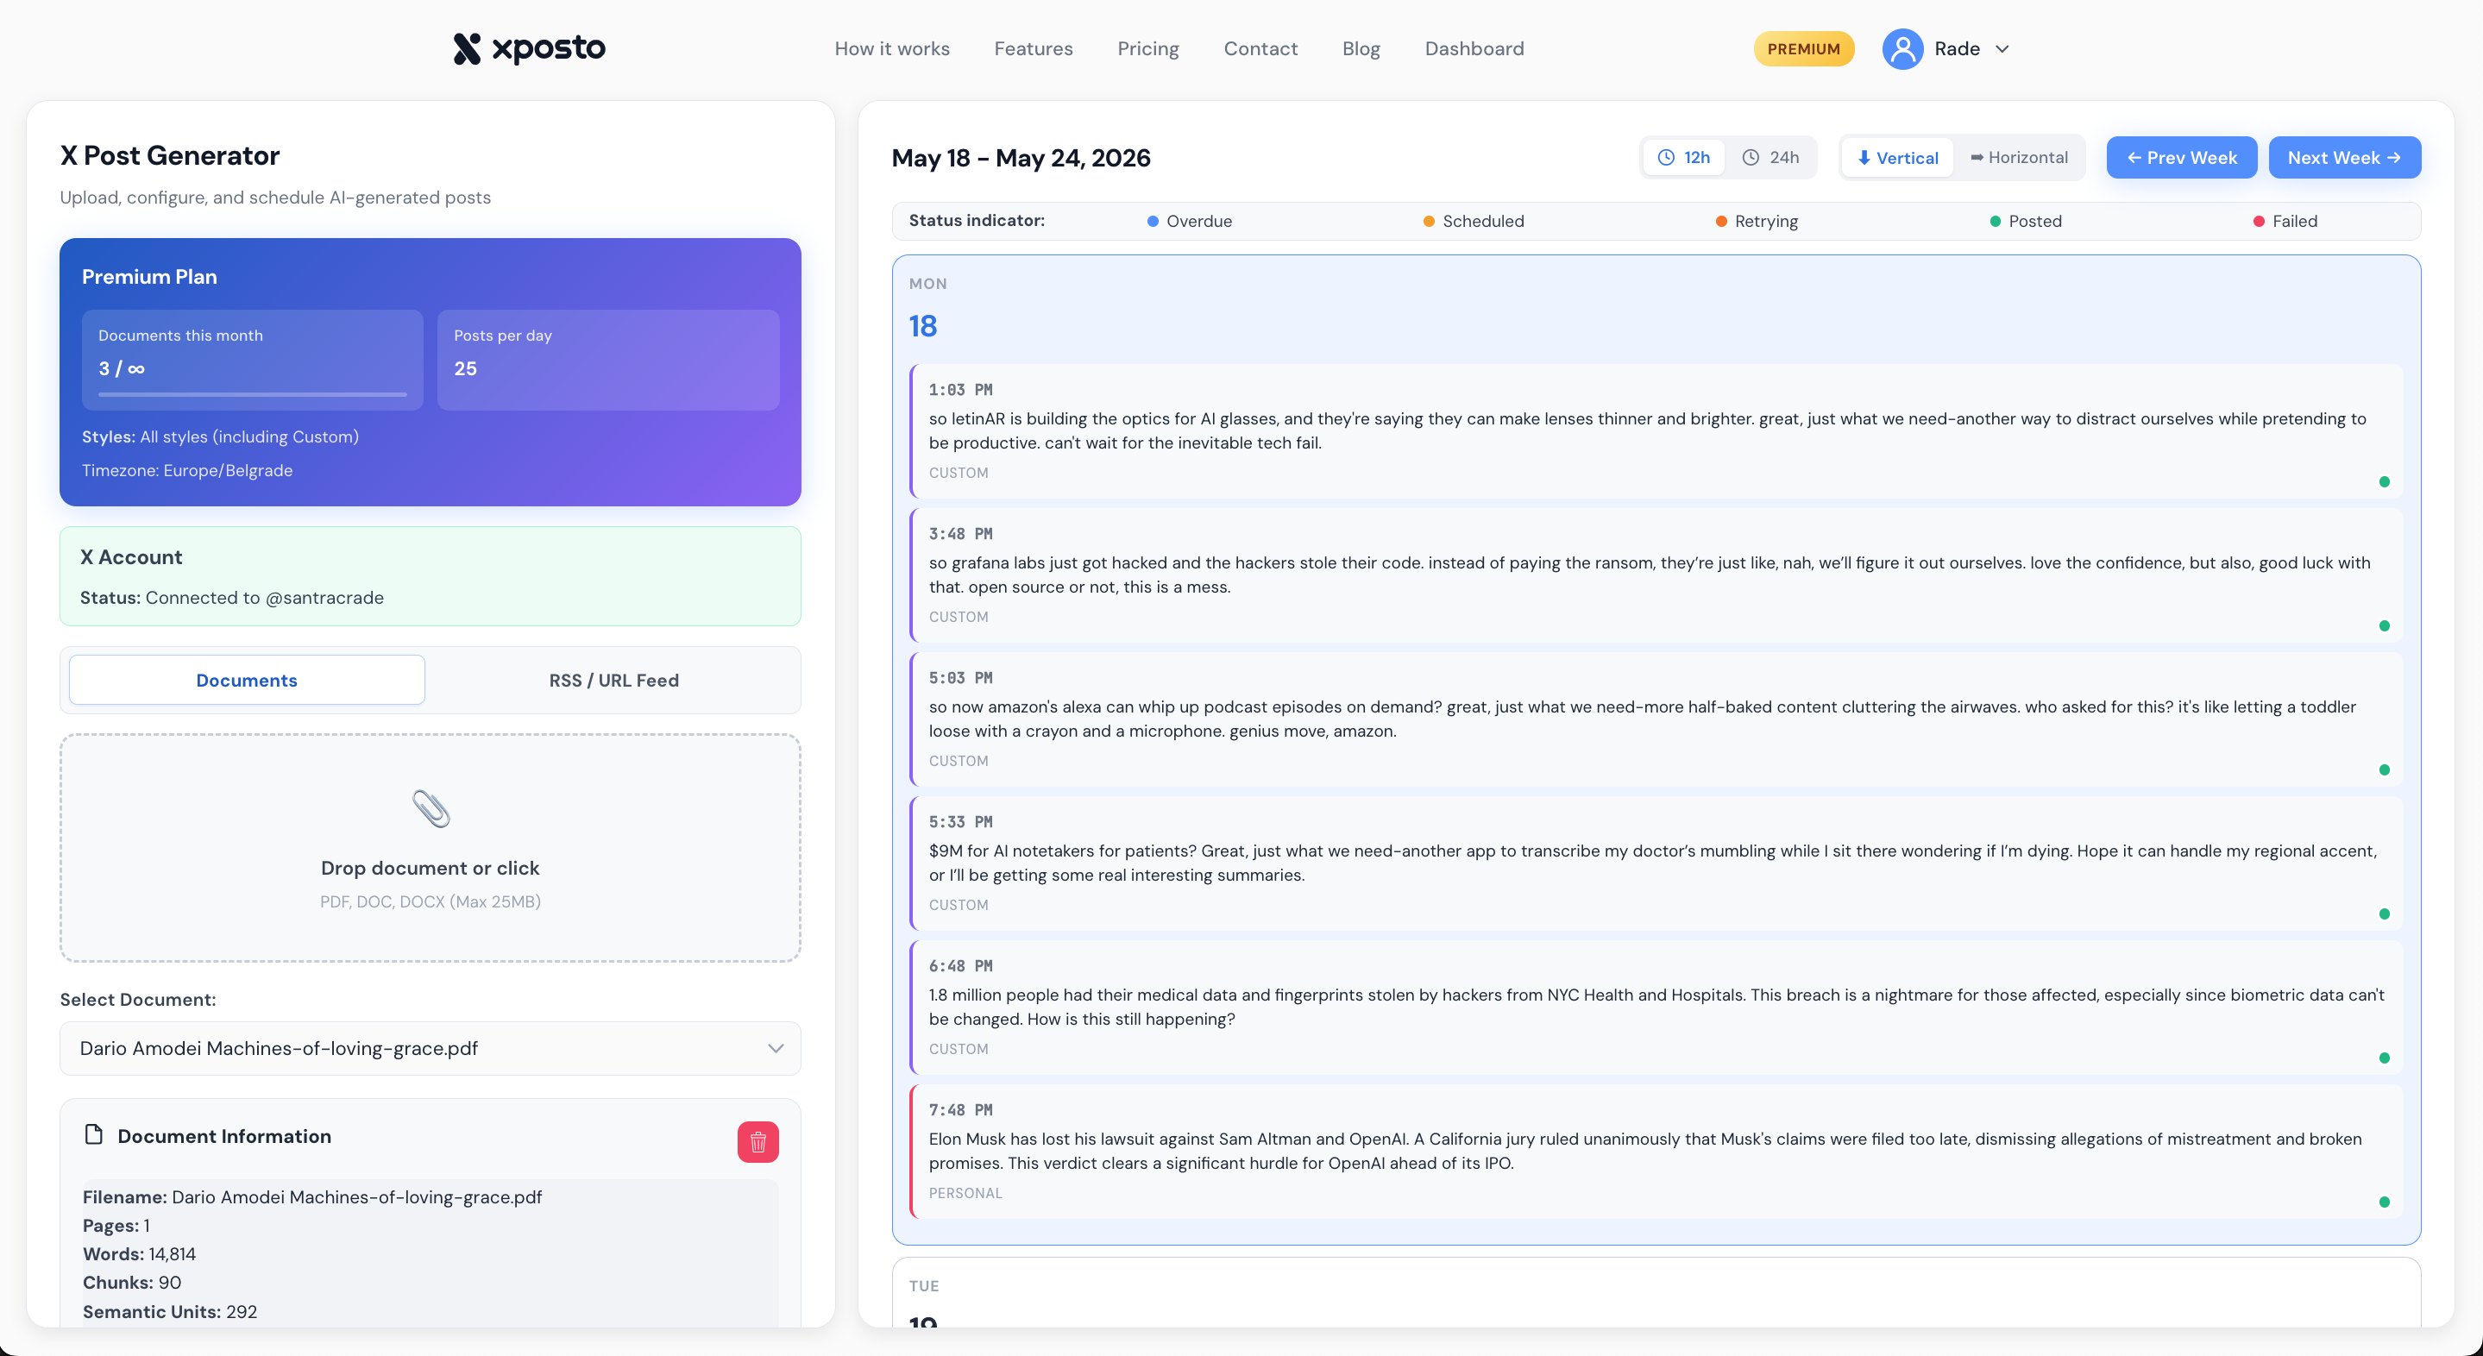Screen dimensions: 2483x1356
Task: Open the 3:48 PM grafana labs post
Action: point(1655,574)
